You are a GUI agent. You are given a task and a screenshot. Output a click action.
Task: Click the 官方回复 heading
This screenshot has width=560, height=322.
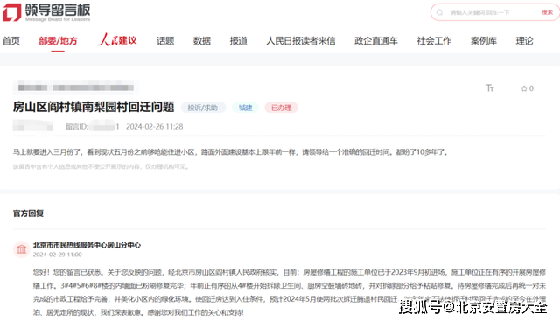(x=28, y=213)
